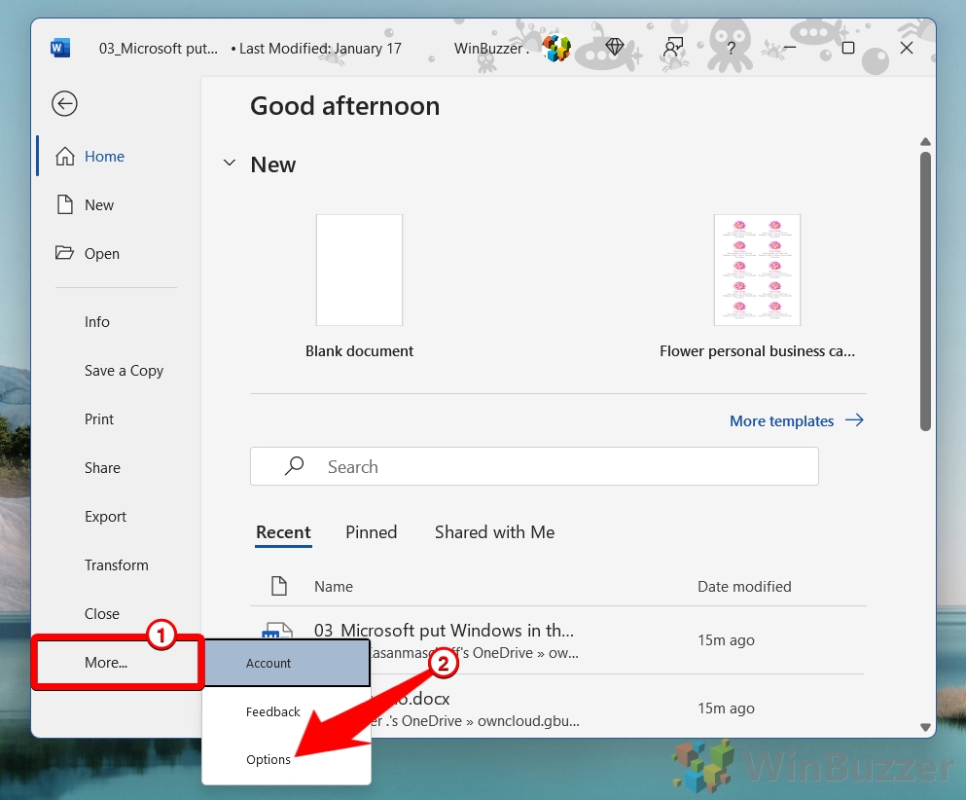Viewport: 966px width, 800px height.
Task: Collapse the New section chevron
Action: (230, 163)
